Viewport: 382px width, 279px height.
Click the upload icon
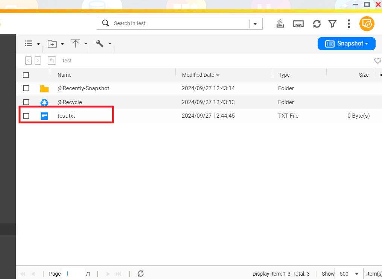click(x=76, y=44)
